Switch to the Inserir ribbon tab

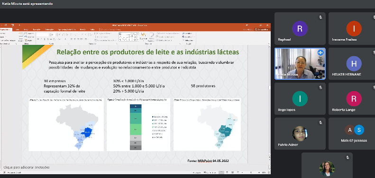17,30
